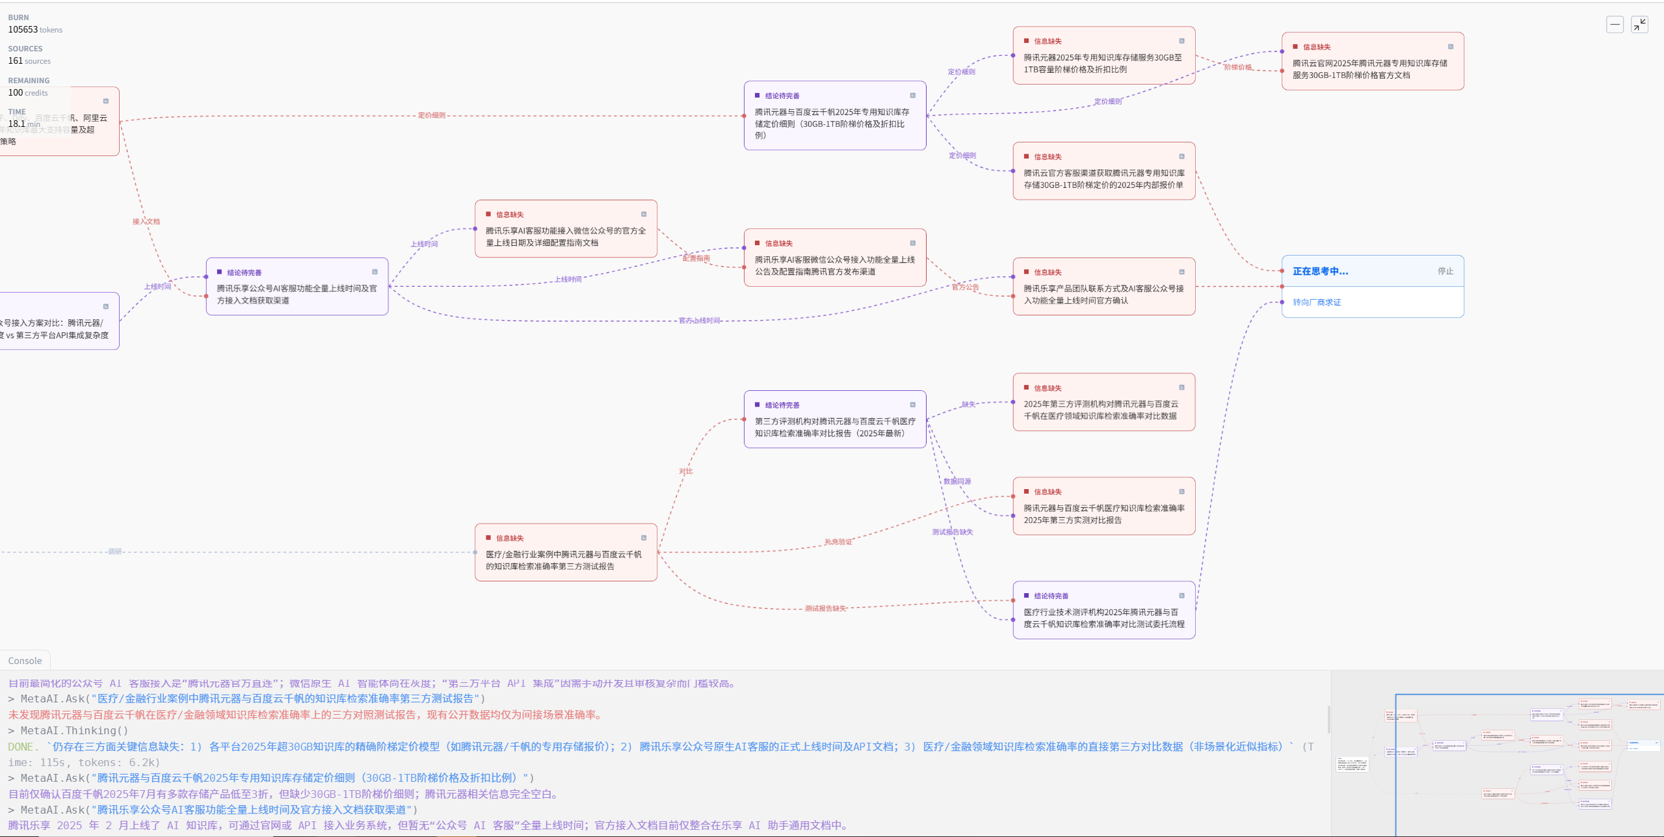Viewport: 1664px width, 837px height.
Task: Click corner icon on 医疗行业技术测评机构 node
Action: tap(1182, 596)
